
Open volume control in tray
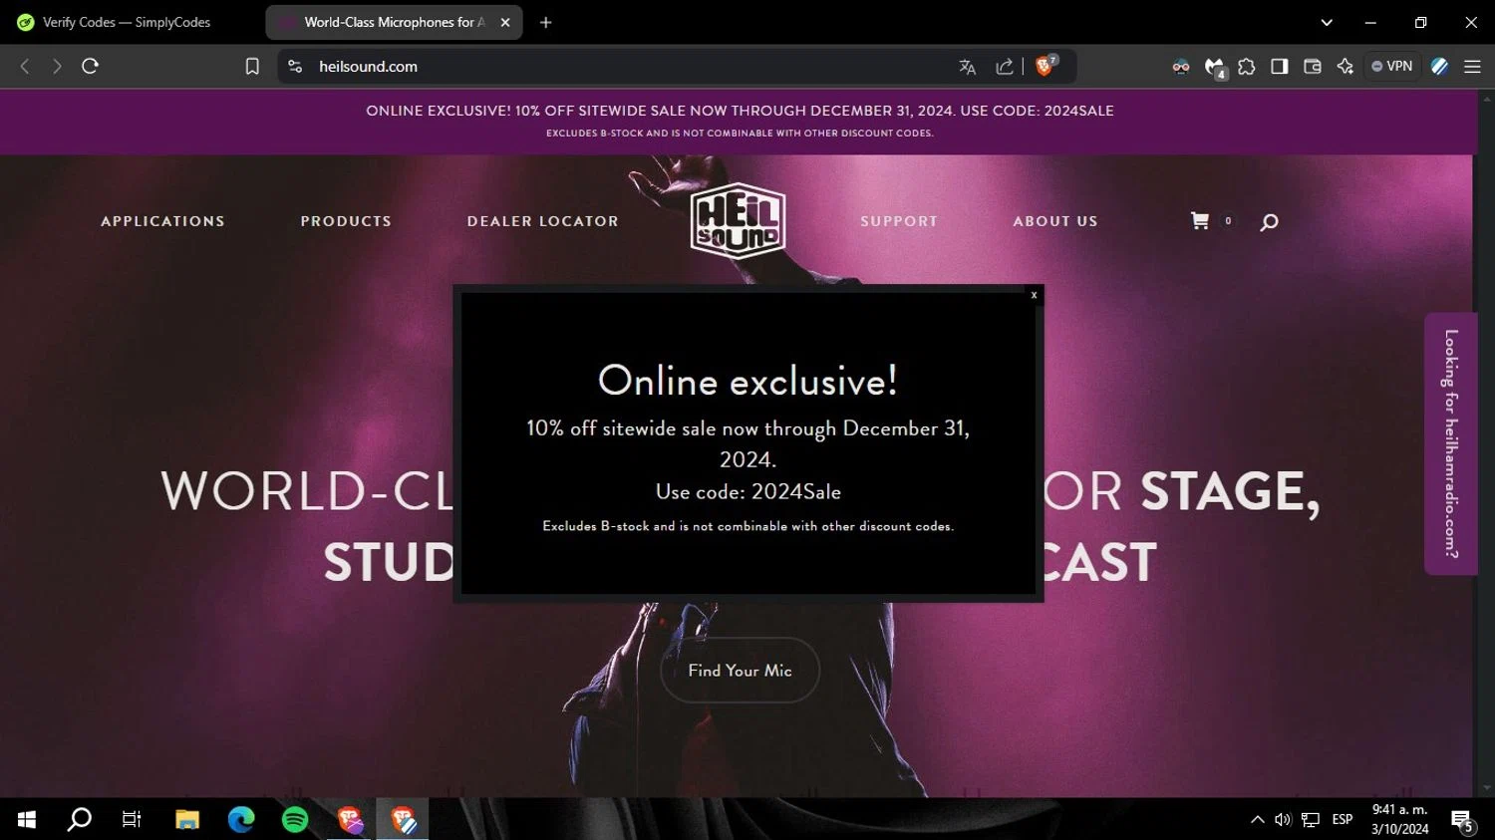pyautogui.click(x=1283, y=819)
